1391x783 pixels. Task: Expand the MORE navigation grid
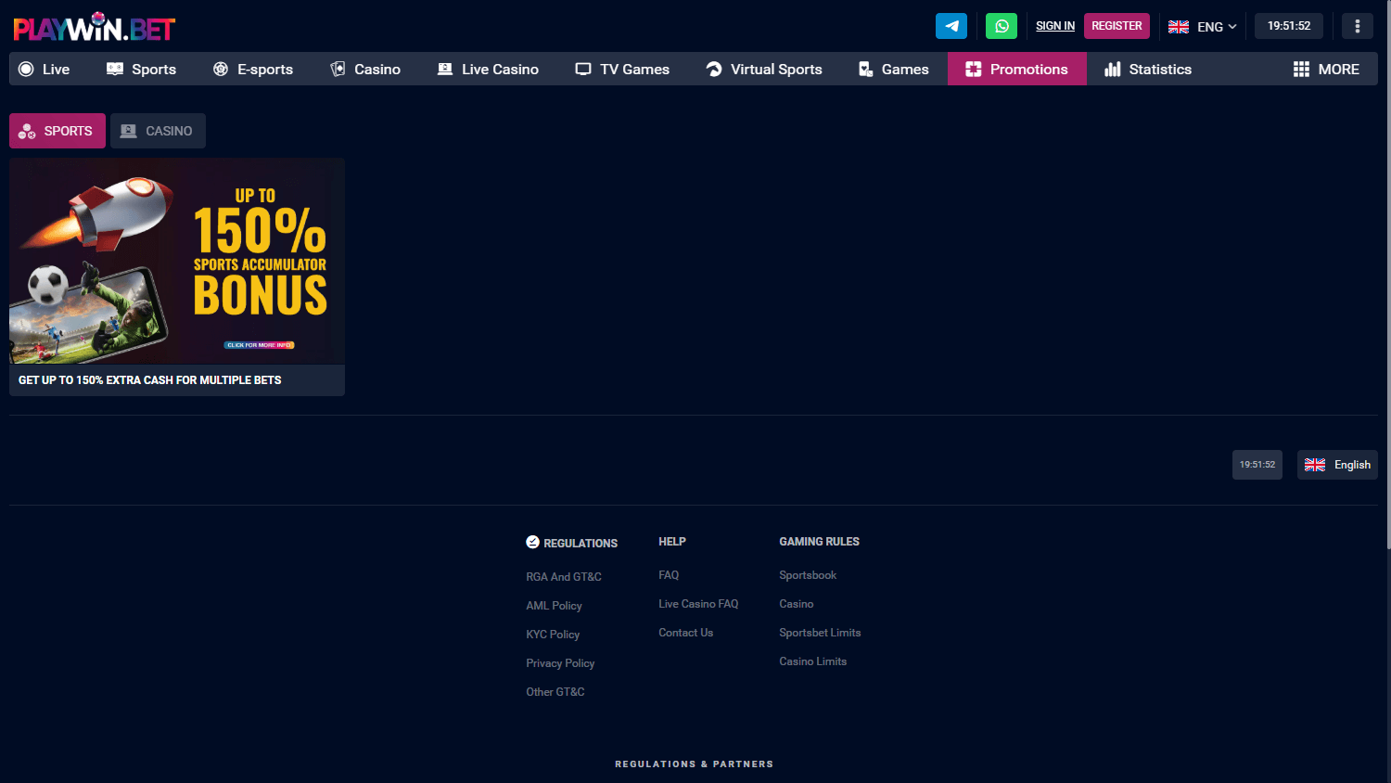[x=1326, y=69]
